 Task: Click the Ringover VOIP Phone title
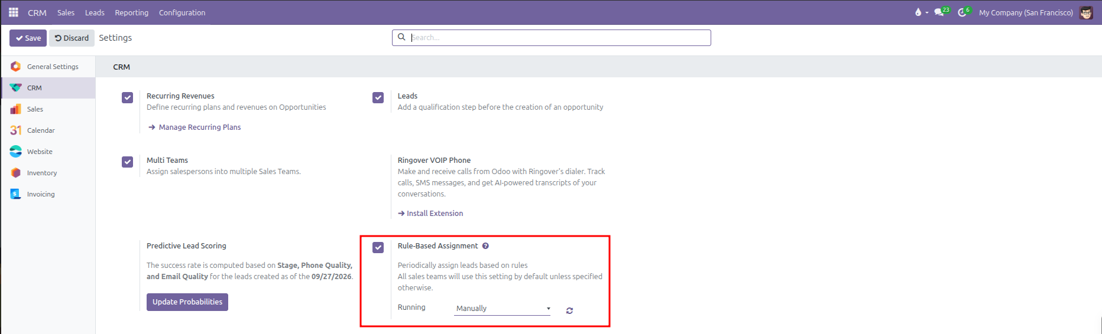click(434, 161)
